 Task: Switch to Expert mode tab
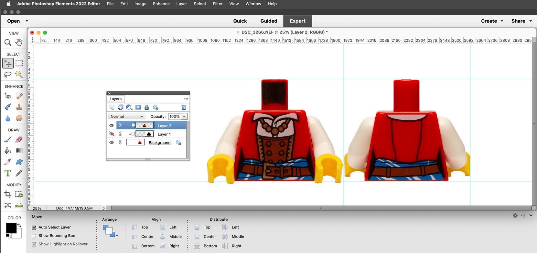tap(297, 21)
